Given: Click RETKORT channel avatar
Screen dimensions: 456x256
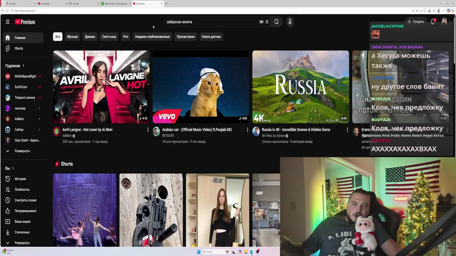Looking at the screenshot, I should (156, 132).
